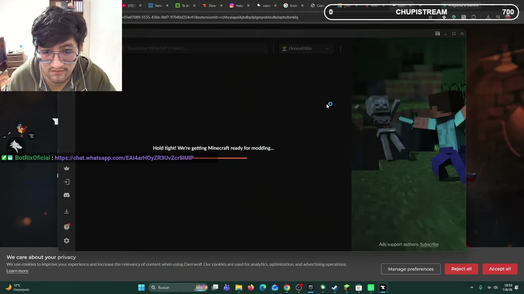The height and width of the screenshot is (294, 524).
Task: Open Microsoft Edge from the taskbar
Action: tap(263, 287)
